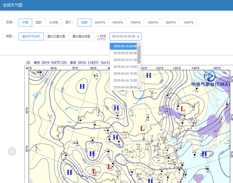Image resolution: width=233 pixels, height=183 pixels.
Task: Select the 北半球 region option
Action: click(x=54, y=22)
